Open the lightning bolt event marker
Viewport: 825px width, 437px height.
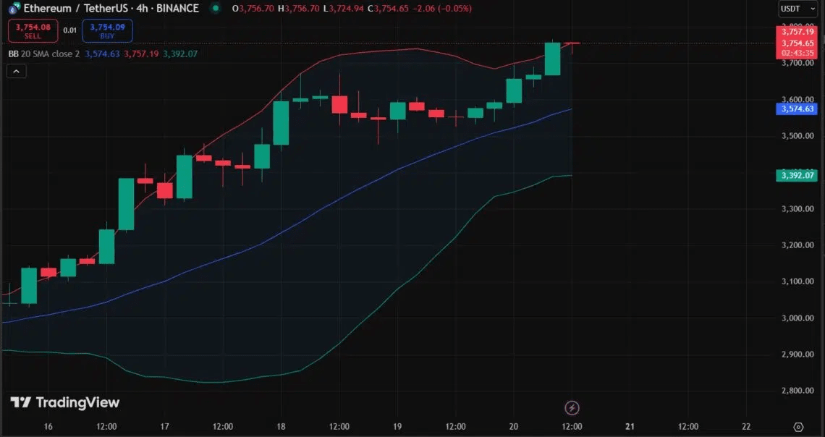coord(572,407)
